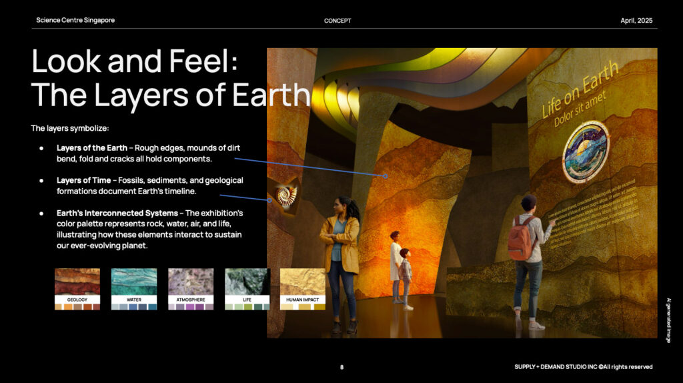Select the ATMOSPHERE texture thumbnail
Image resolution: width=683 pixels, height=383 pixels.
pyautogui.click(x=191, y=282)
